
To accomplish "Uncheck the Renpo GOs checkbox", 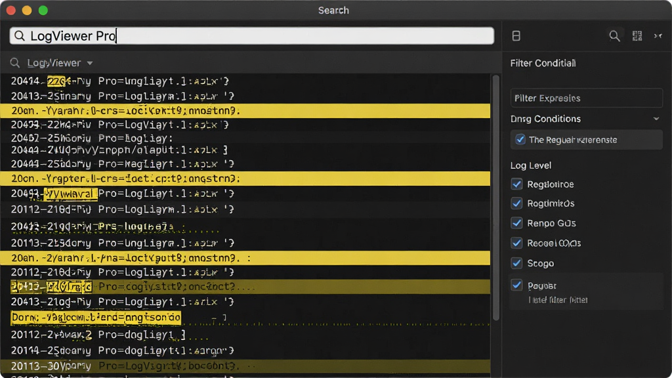I will pyautogui.click(x=517, y=223).
